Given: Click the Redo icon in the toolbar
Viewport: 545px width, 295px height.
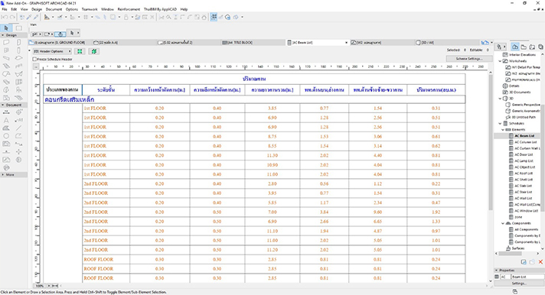Looking at the screenshot, I should point(12,17).
